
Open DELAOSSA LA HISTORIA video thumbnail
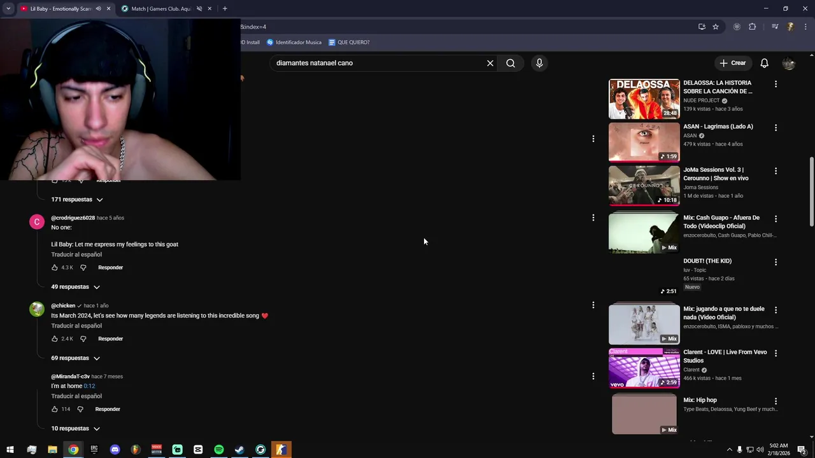(x=644, y=99)
